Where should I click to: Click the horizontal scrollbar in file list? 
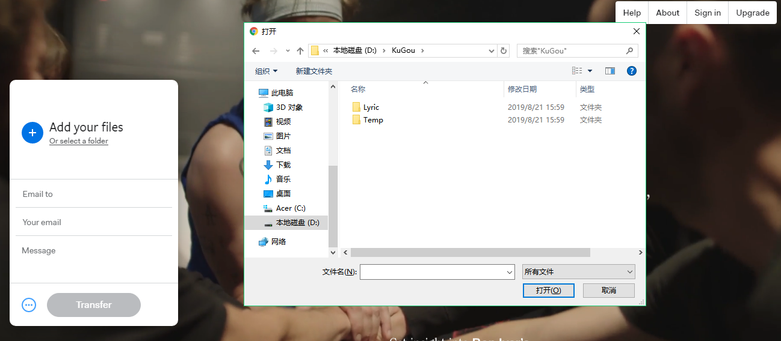tap(470, 253)
